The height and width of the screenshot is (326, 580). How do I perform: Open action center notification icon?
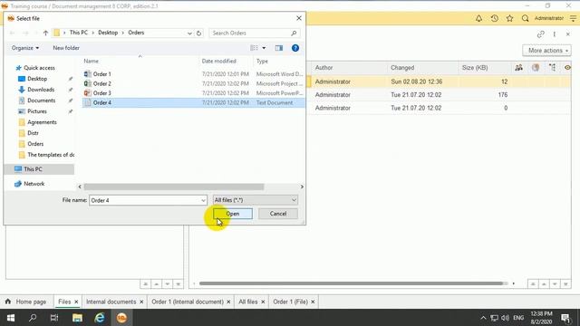click(x=565, y=318)
